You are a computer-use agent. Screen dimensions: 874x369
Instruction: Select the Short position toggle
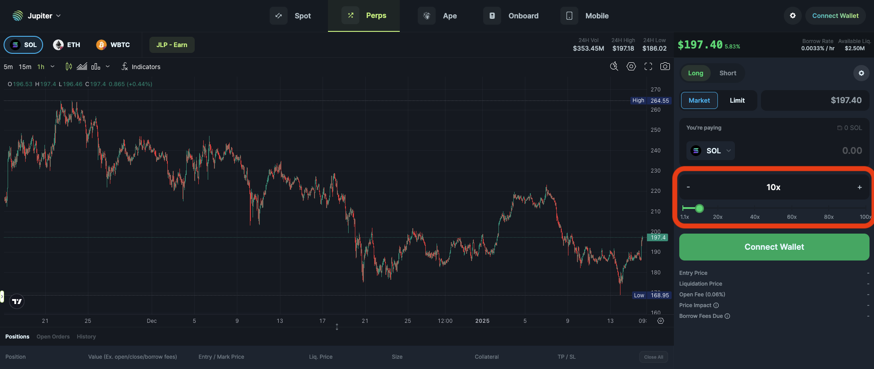(x=728, y=73)
